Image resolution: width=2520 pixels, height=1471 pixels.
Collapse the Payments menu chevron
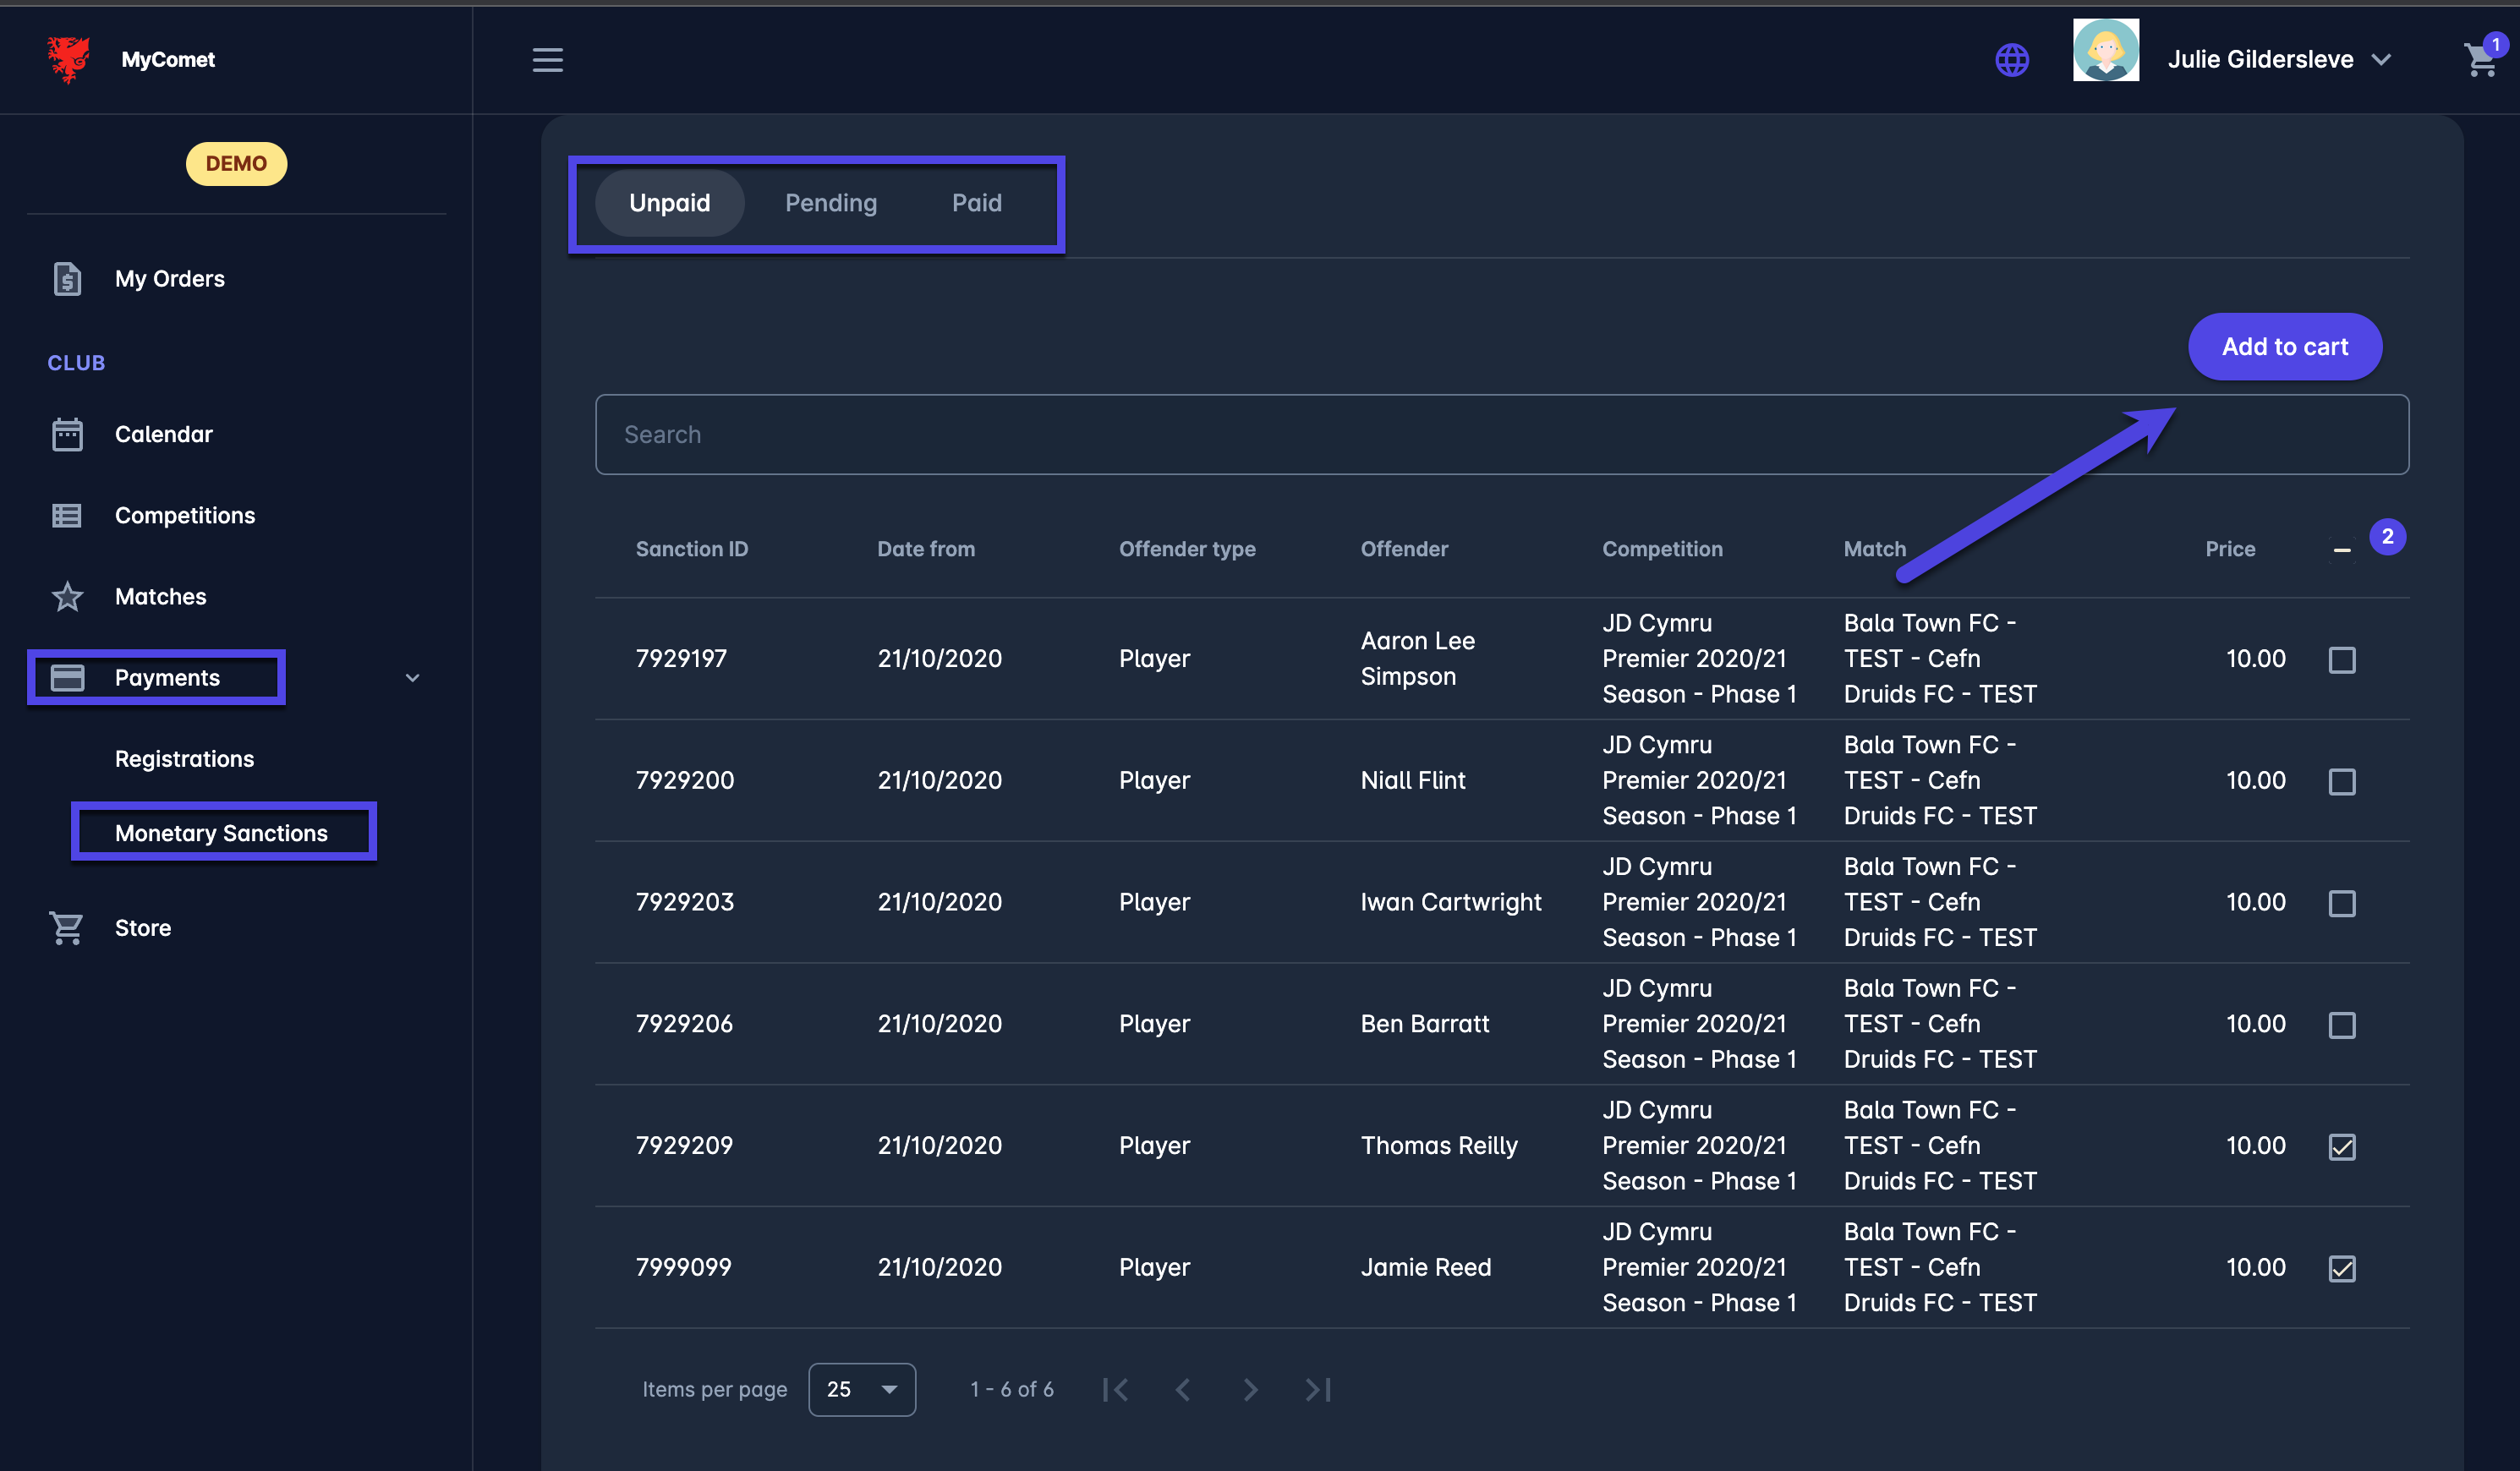pyautogui.click(x=412, y=678)
